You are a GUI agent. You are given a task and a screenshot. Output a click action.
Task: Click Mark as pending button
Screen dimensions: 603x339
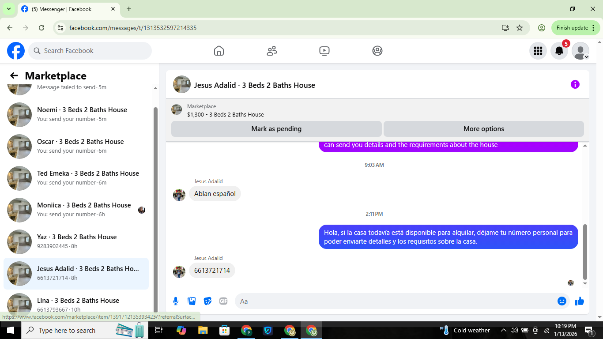tap(276, 129)
